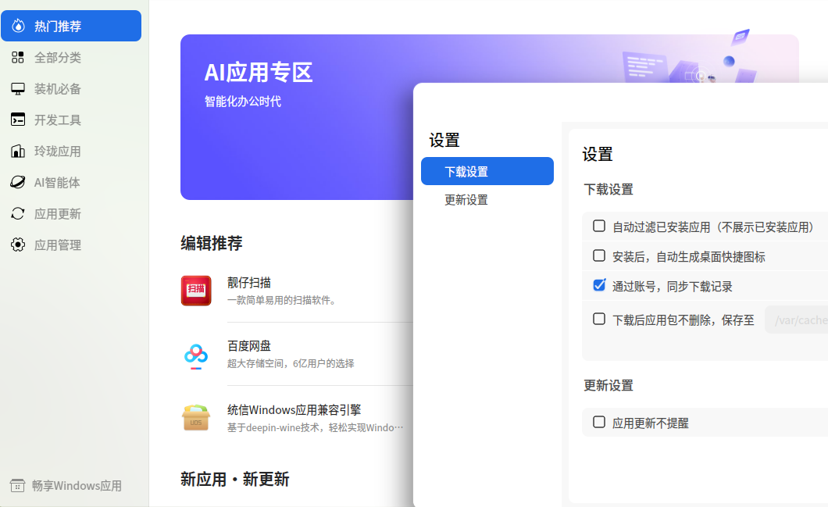
Task: Go to 装机必备 section
Action: (71, 89)
